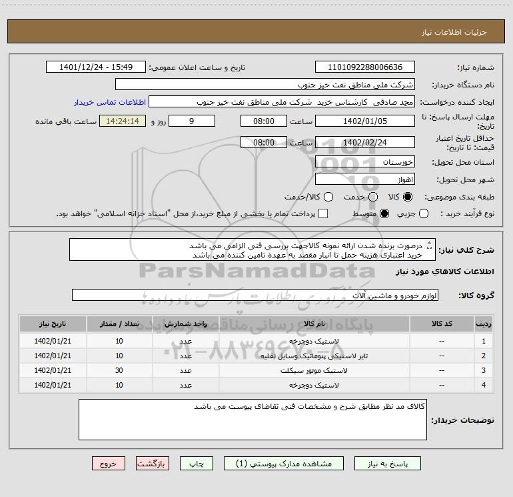Click the announcement date field 1401/12/24 - 15:49
The height and width of the screenshot is (497, 513).
tap(96, 67)
